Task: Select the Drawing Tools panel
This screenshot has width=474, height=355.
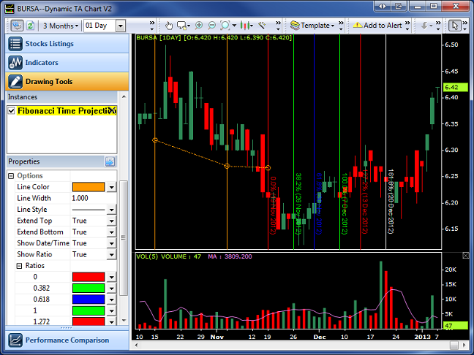Action: [x=67, y=82]
